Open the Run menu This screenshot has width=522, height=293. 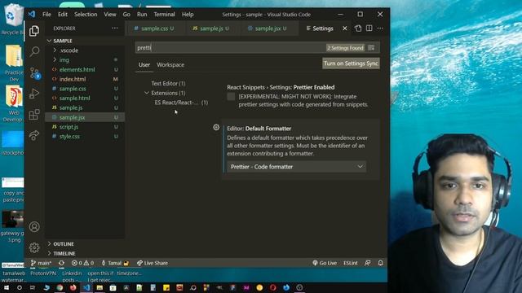(x=142, y=15)
